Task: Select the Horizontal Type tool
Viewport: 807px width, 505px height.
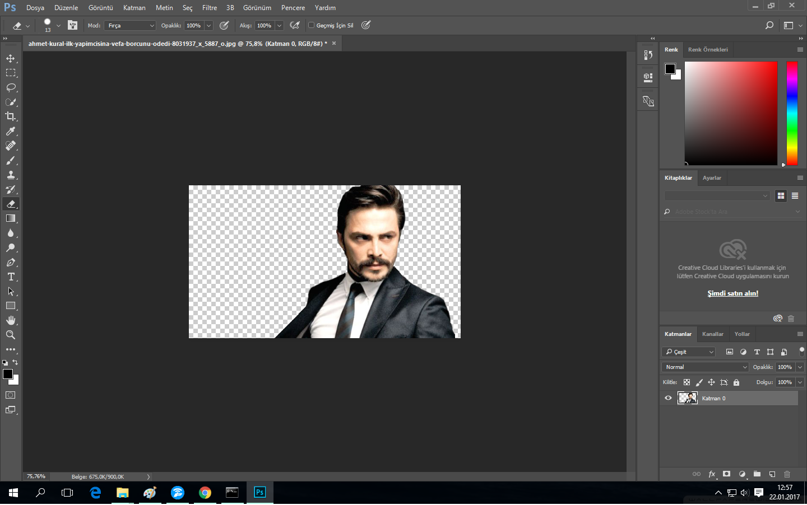Action: click(x=11, y=277)
